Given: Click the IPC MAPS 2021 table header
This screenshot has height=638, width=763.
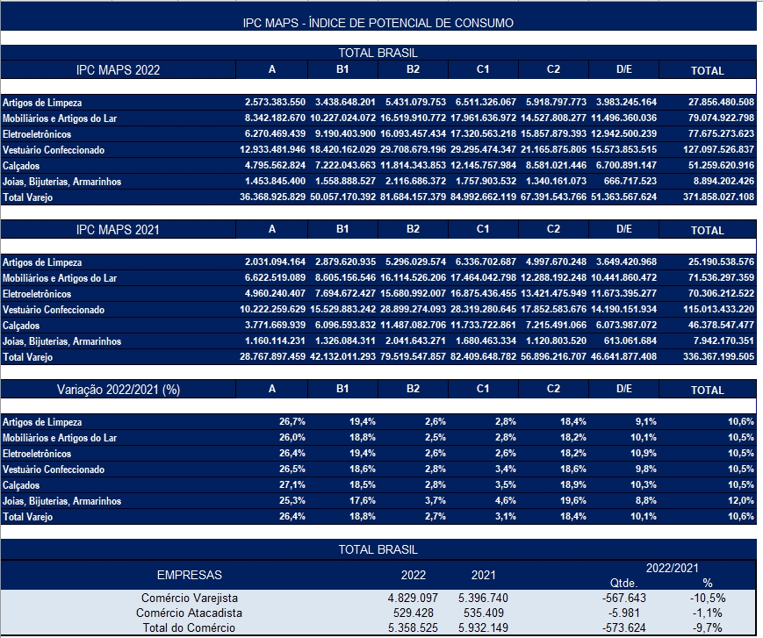Looking at the screenshot, I should coord(119,230).
